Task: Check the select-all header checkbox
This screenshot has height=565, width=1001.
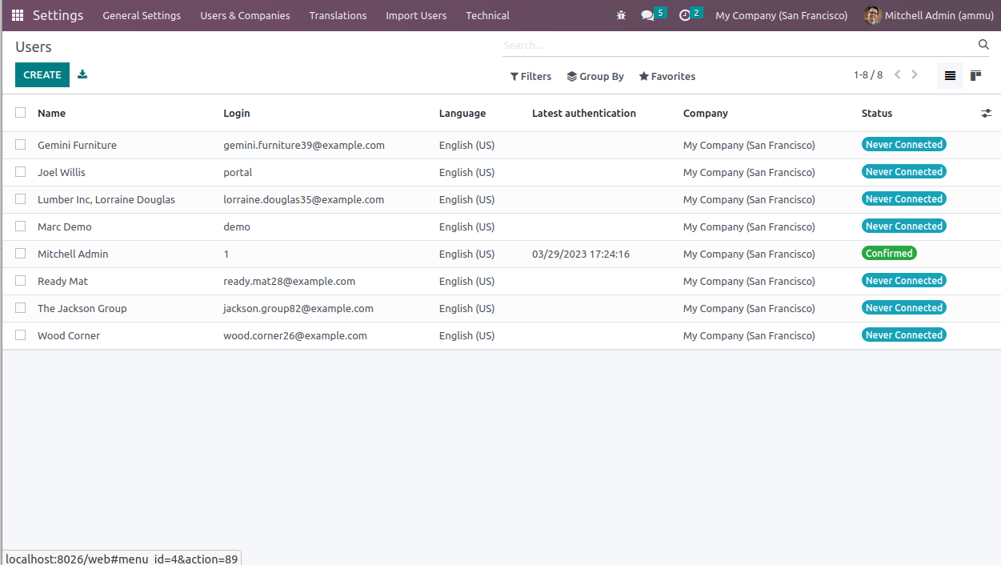Action: 21,113
